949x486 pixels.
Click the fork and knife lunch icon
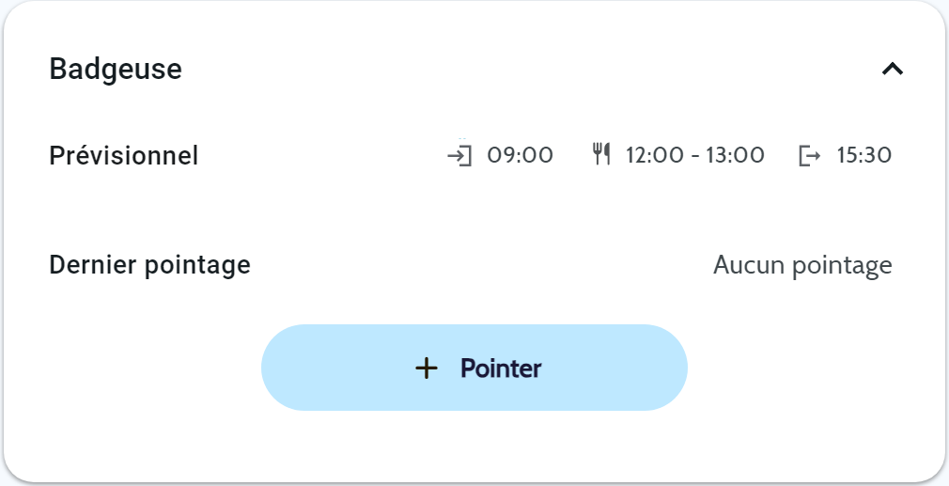[601, 154]
